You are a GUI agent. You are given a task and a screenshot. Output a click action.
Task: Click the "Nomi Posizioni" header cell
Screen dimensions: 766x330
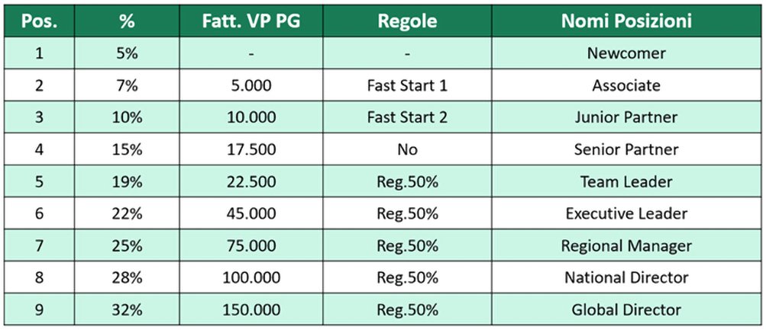pyautogui.click(x=625, y=21)
